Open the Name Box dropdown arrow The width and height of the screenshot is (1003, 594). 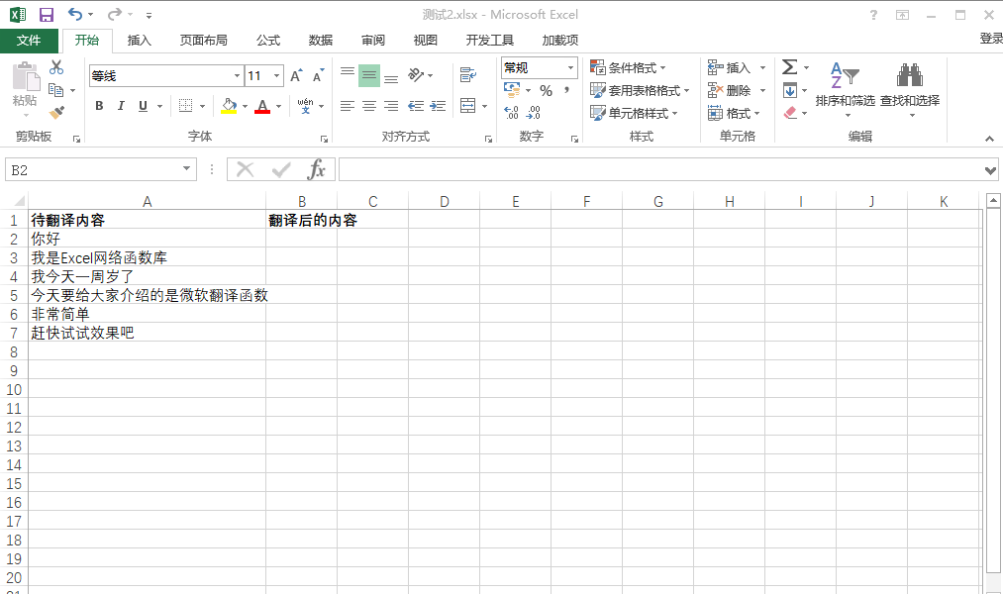click(187, 170)
